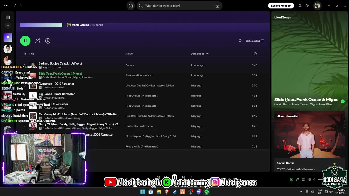Open Calvin Harris, Frank Ocean artists in the Now Playing panel
Image resolution: width=349 pixels, height=196 pixels.
(303, 104)
